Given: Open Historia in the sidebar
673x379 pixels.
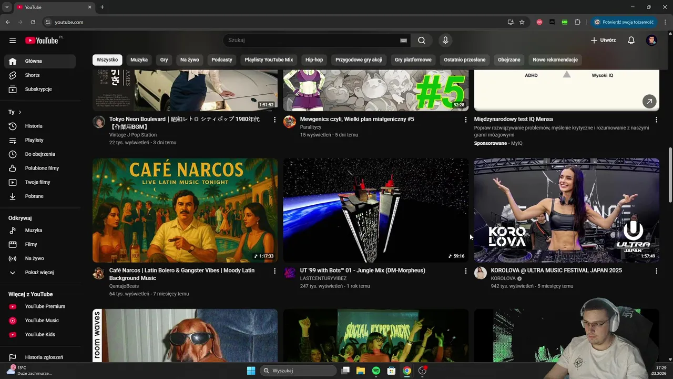Looking at the screenshot, I should 40,126.
